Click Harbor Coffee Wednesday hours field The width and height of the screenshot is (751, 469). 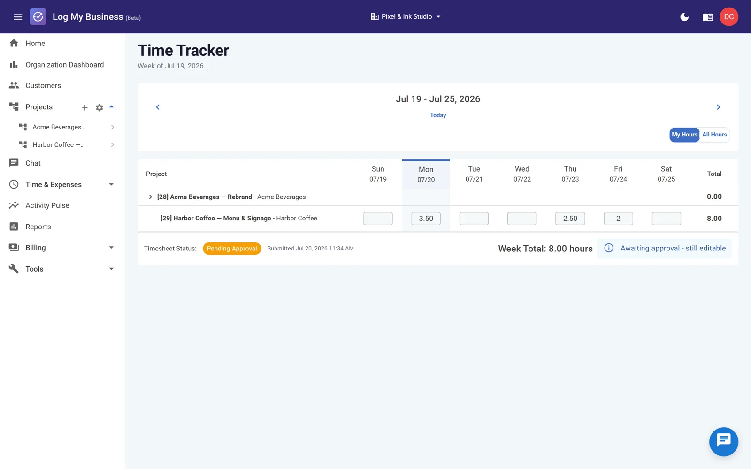[522, 219]
